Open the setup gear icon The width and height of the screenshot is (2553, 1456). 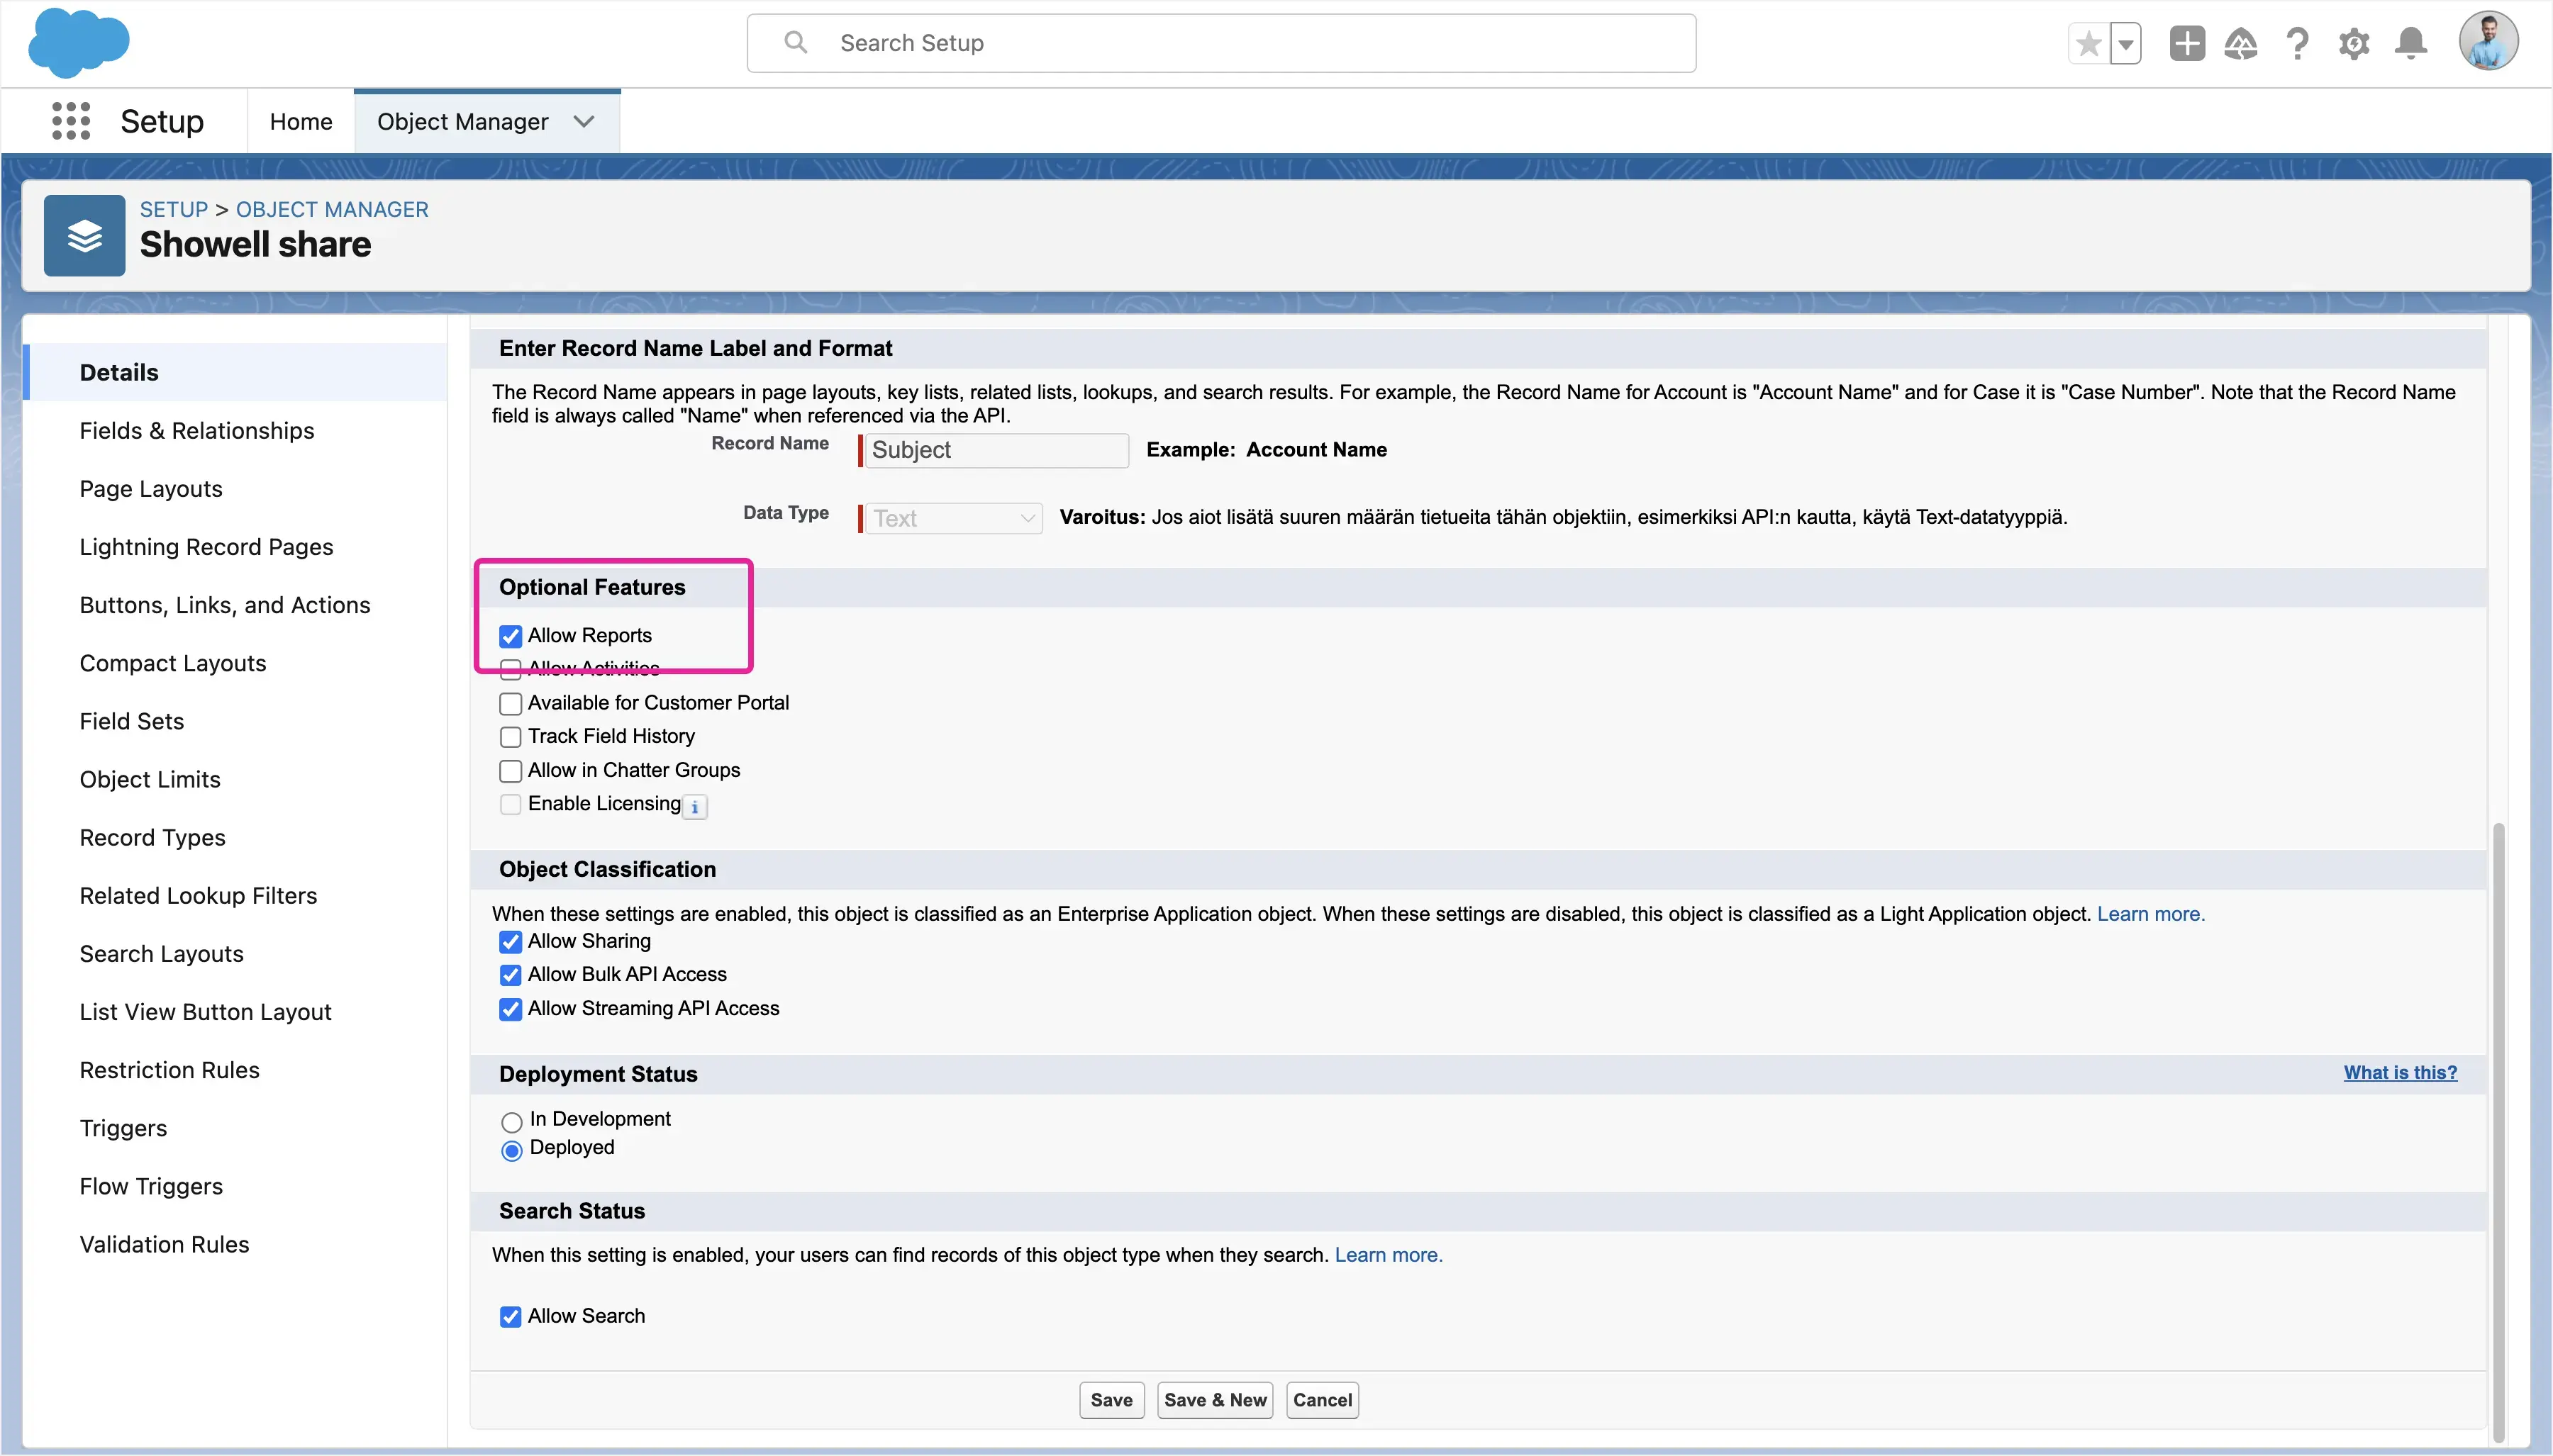[x=2354, y=44]
